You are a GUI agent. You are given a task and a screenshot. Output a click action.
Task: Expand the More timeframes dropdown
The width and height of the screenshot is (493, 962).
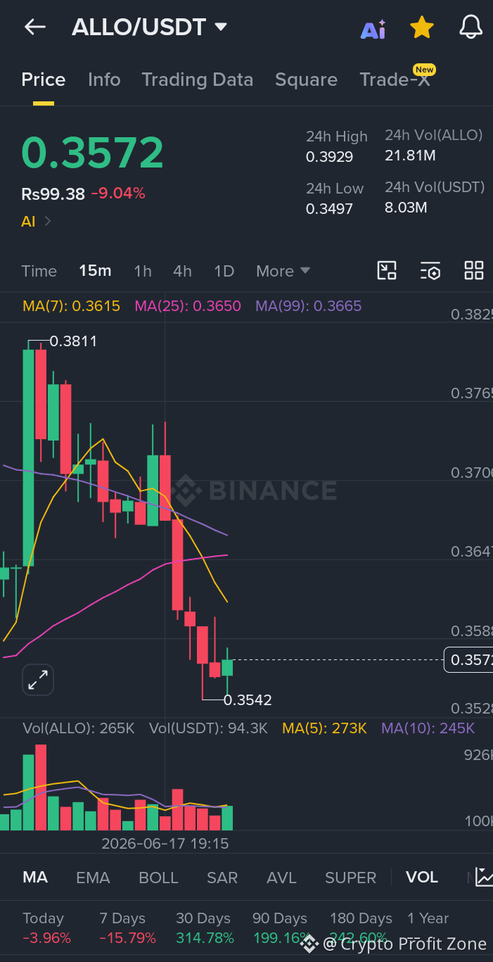(283, 271)
